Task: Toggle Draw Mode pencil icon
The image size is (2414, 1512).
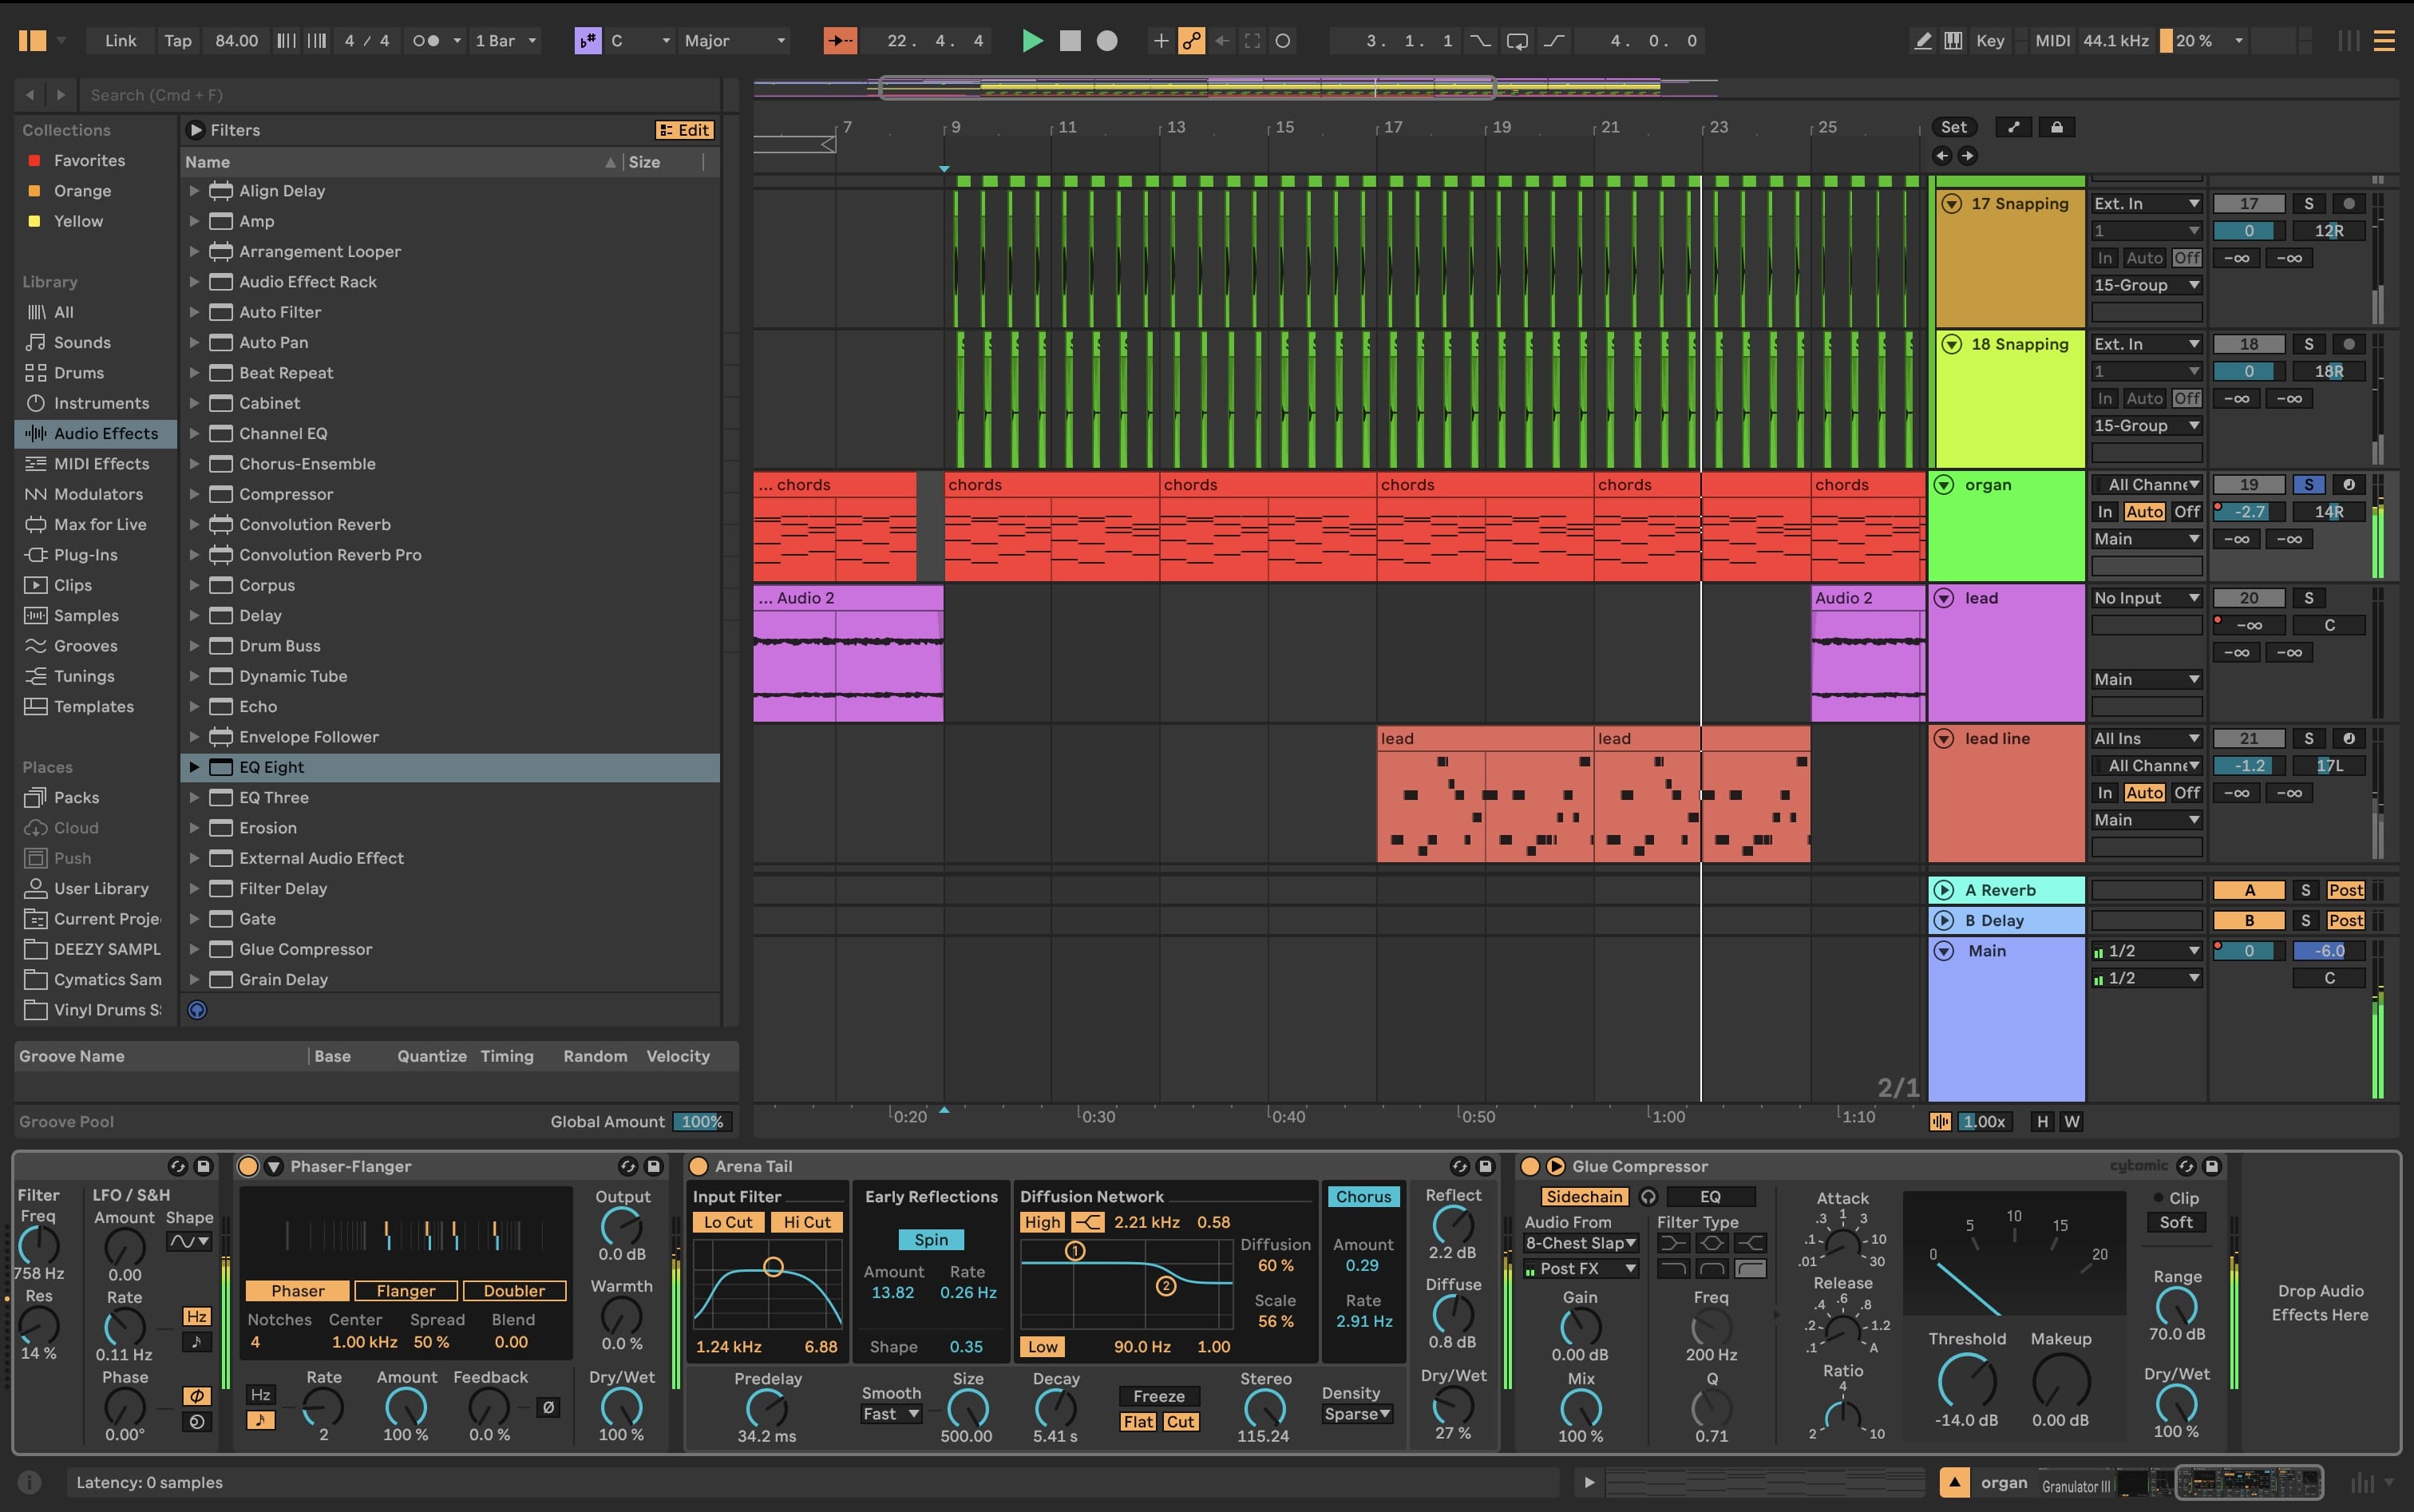Action: 1922,41
